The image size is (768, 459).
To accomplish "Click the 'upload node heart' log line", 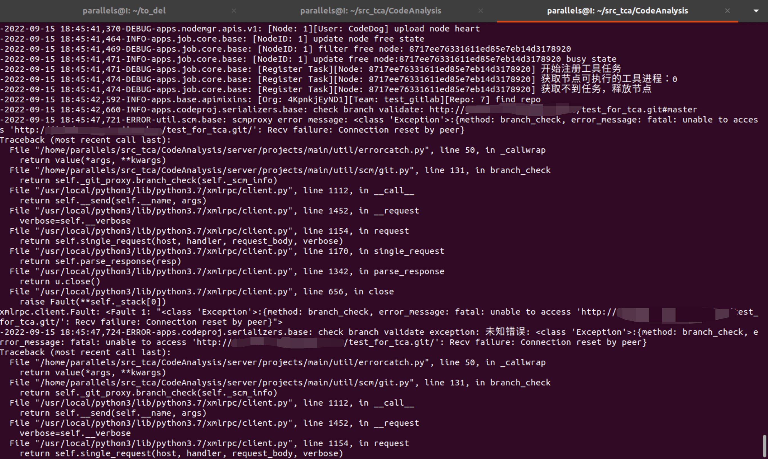I will pos(240,29).
